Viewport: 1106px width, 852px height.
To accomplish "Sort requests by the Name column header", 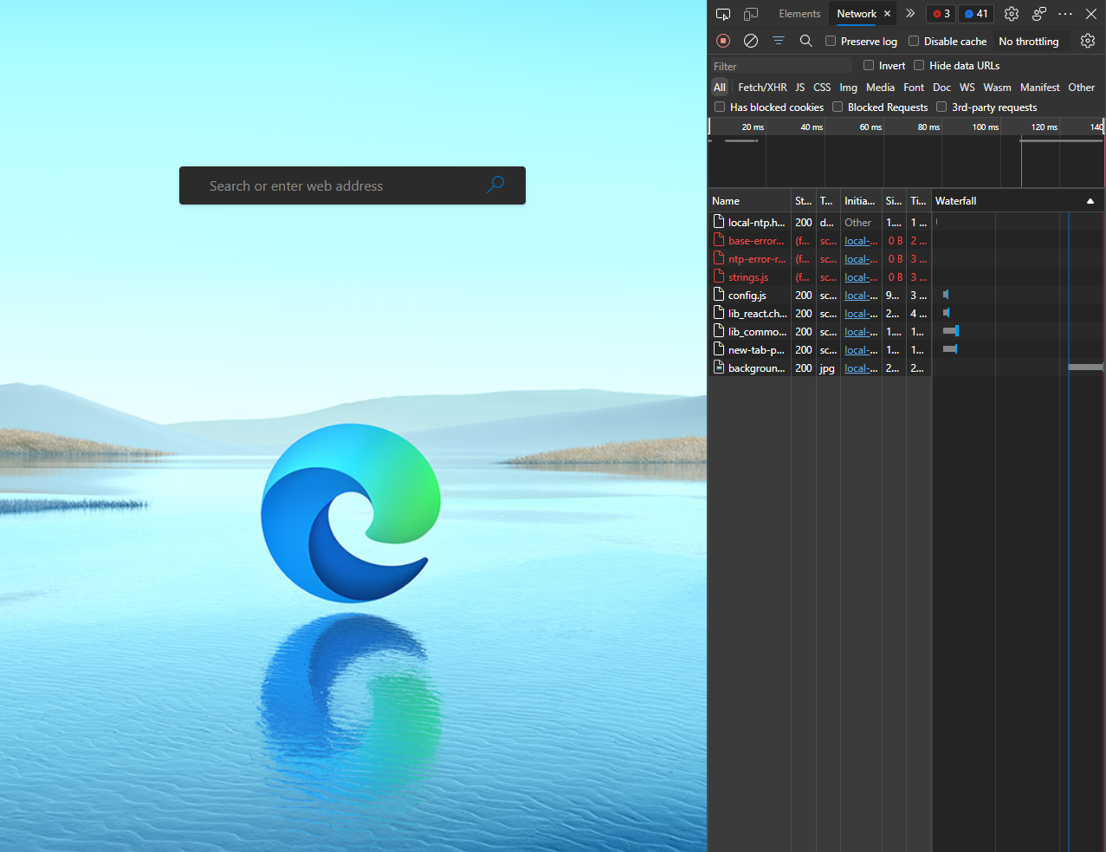I will tap(749, 201).
